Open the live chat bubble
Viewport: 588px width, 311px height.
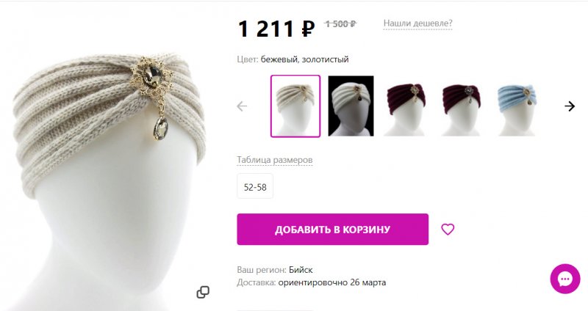pos(565,279)
